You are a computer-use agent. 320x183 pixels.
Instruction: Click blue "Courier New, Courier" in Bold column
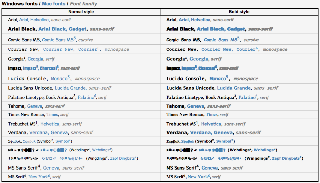[229, 49]
